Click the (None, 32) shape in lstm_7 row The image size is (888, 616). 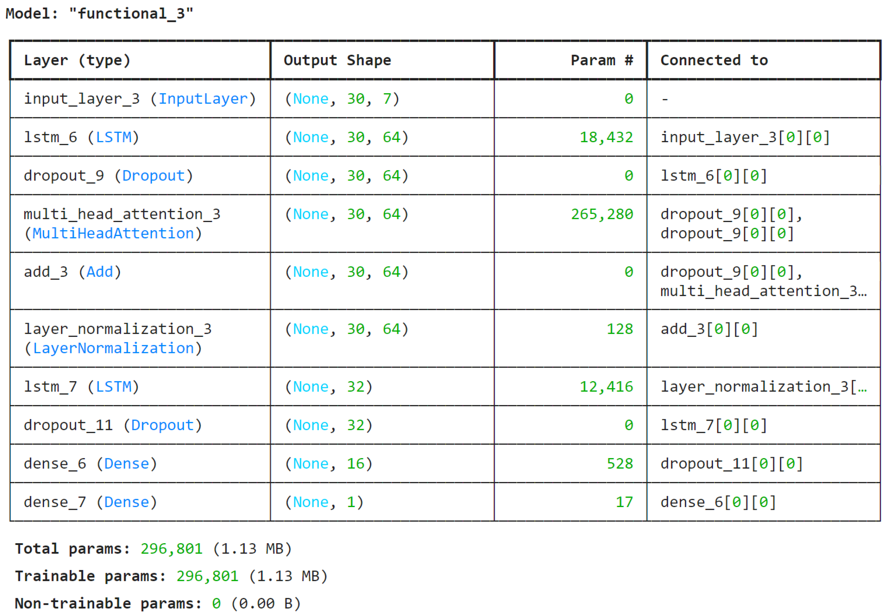click(329, 387)
